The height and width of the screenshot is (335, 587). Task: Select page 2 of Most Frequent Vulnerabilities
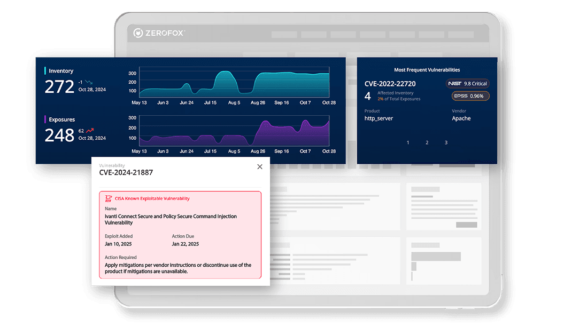(x=427, y=142)
